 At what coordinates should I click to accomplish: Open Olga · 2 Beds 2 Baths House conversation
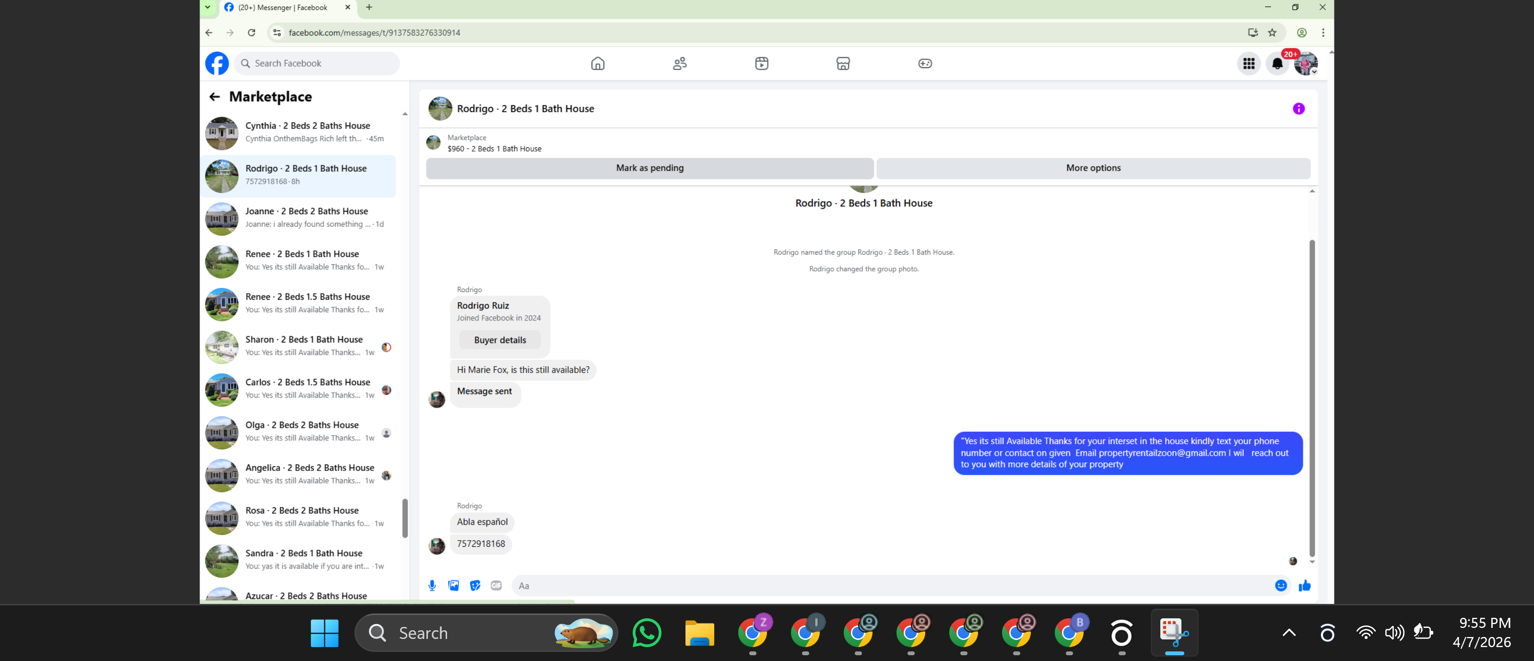[x=299, y=433]
